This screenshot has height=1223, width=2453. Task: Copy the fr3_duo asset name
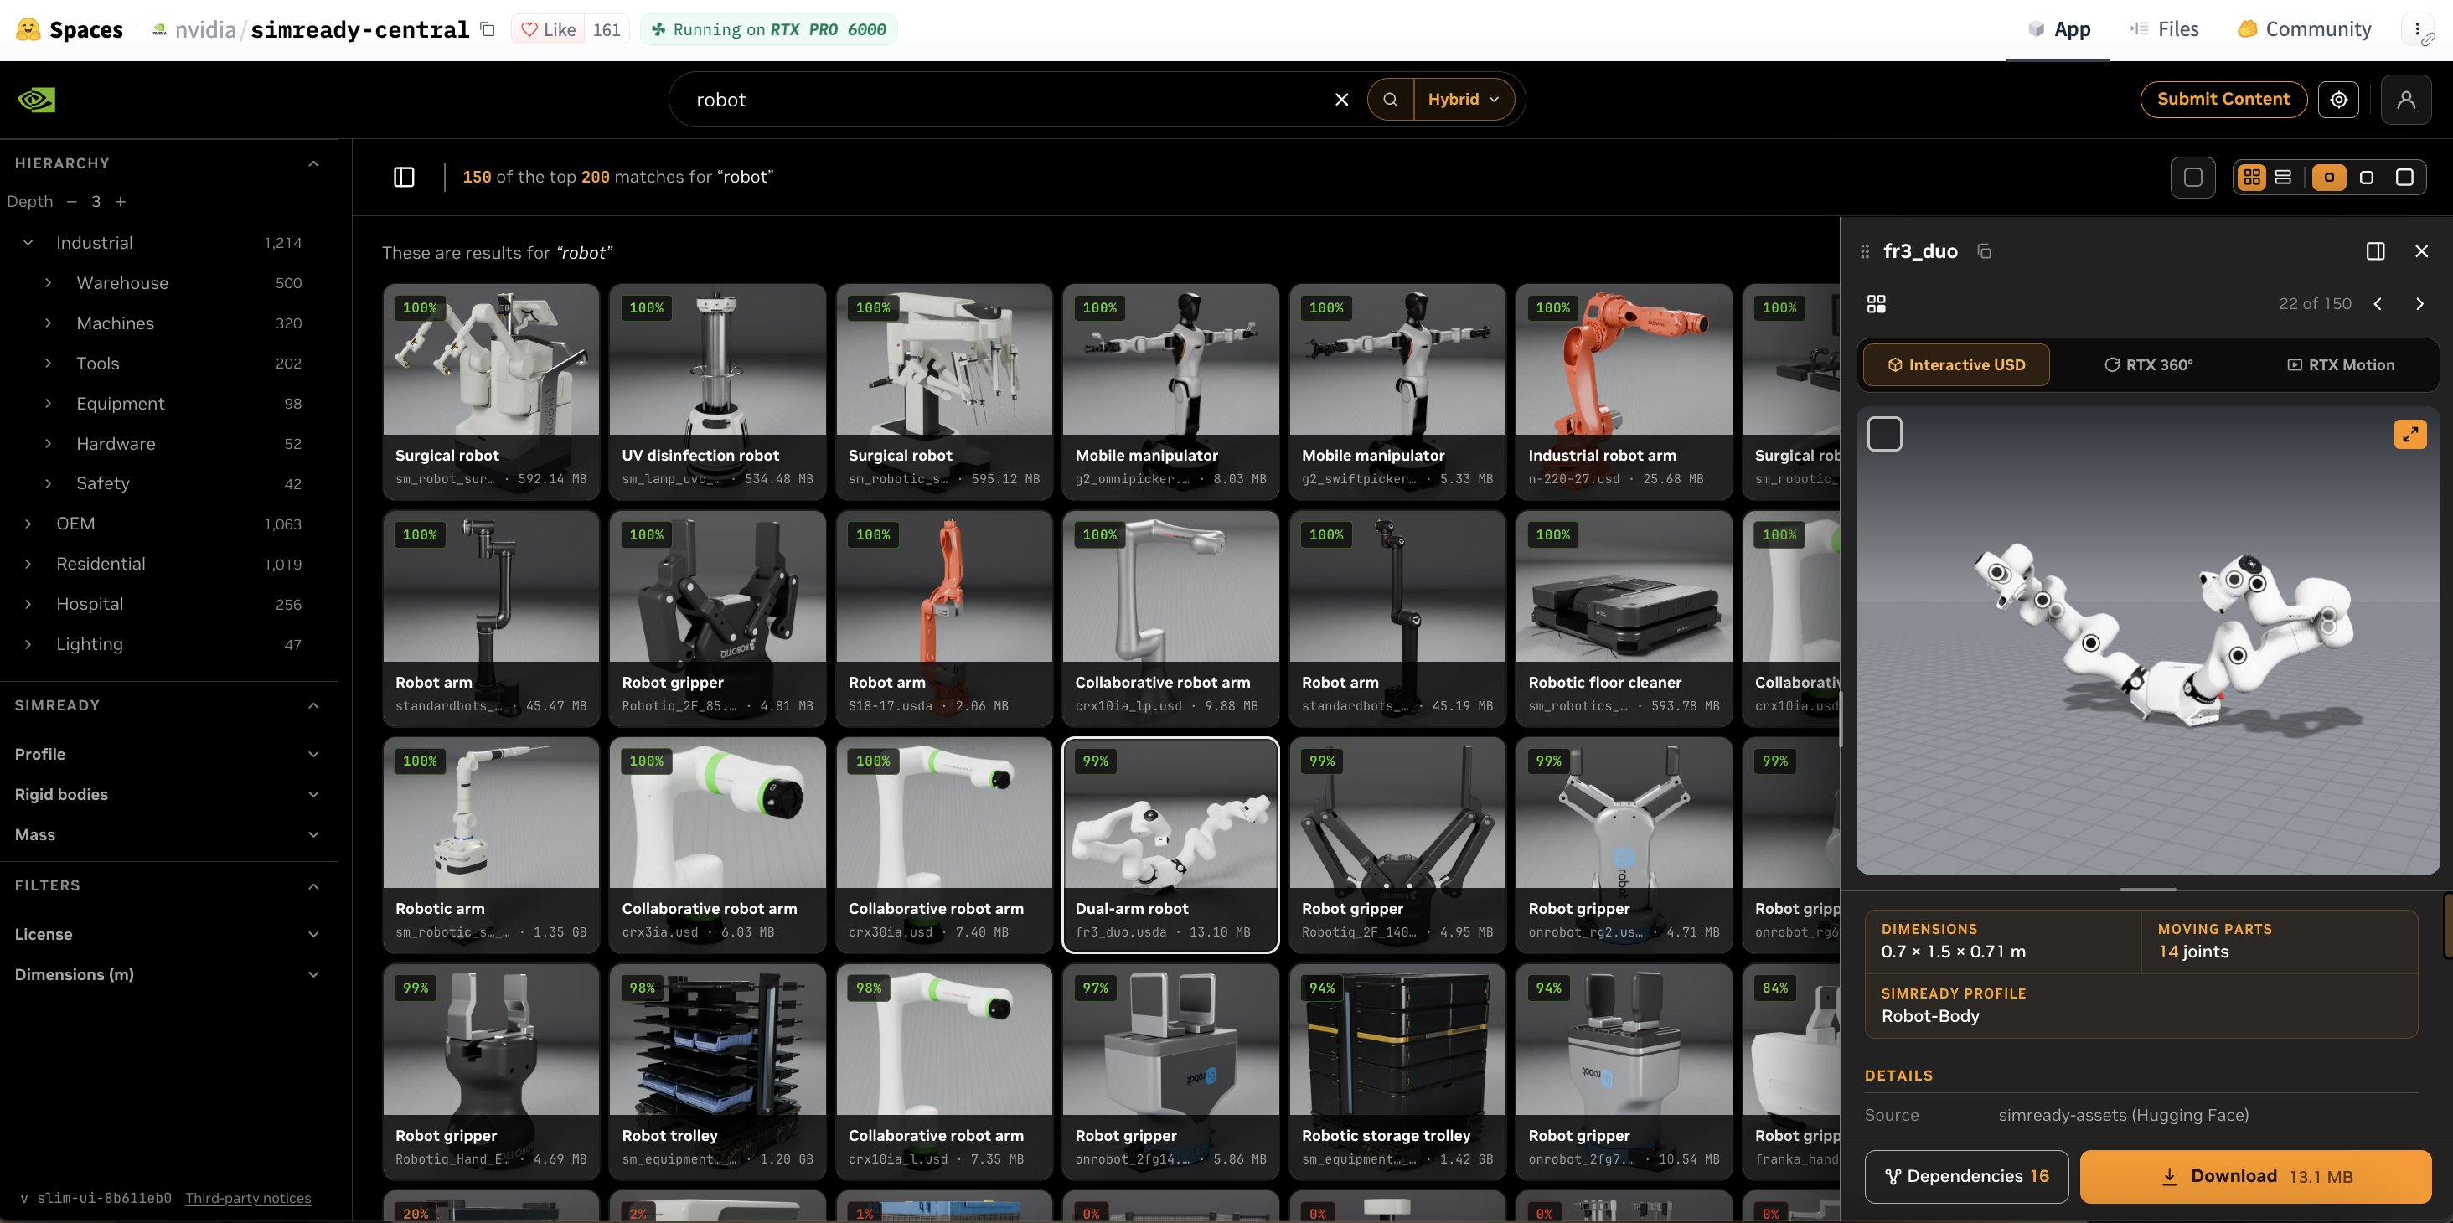[1984, 251]
